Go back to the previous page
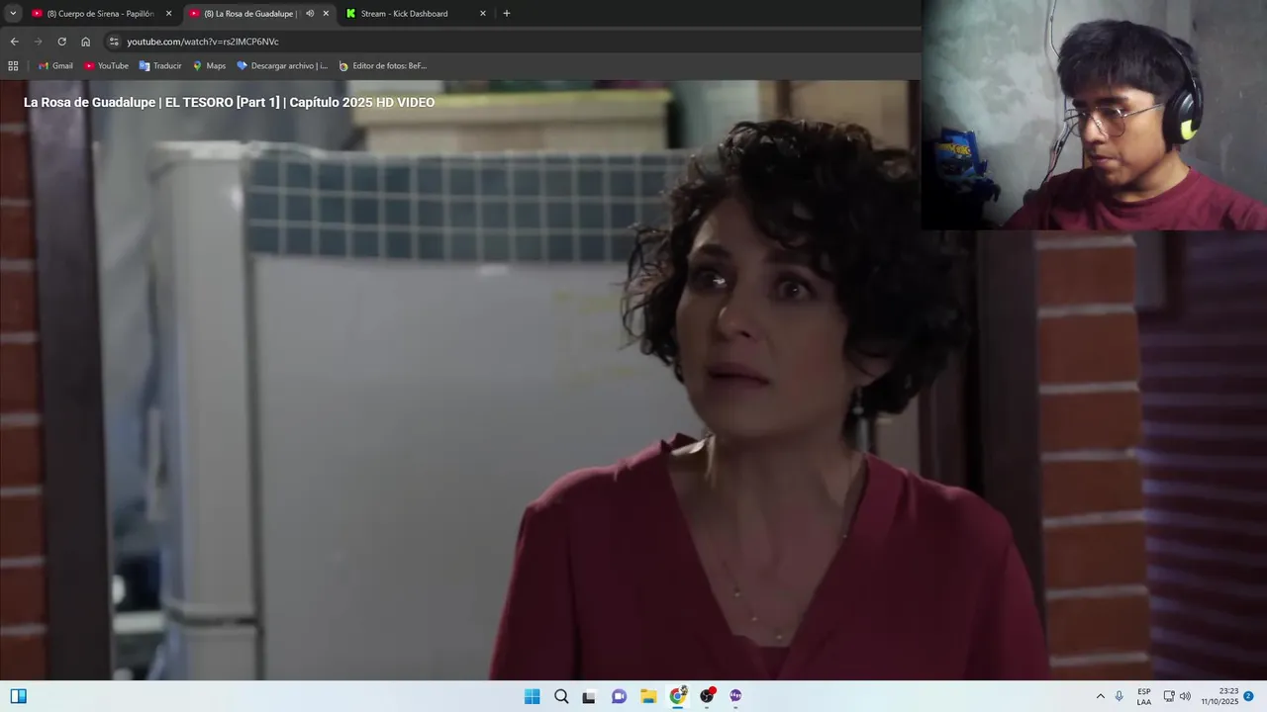Image resolution: width=1267 pixels, height=712 pixels. point(14,42)
